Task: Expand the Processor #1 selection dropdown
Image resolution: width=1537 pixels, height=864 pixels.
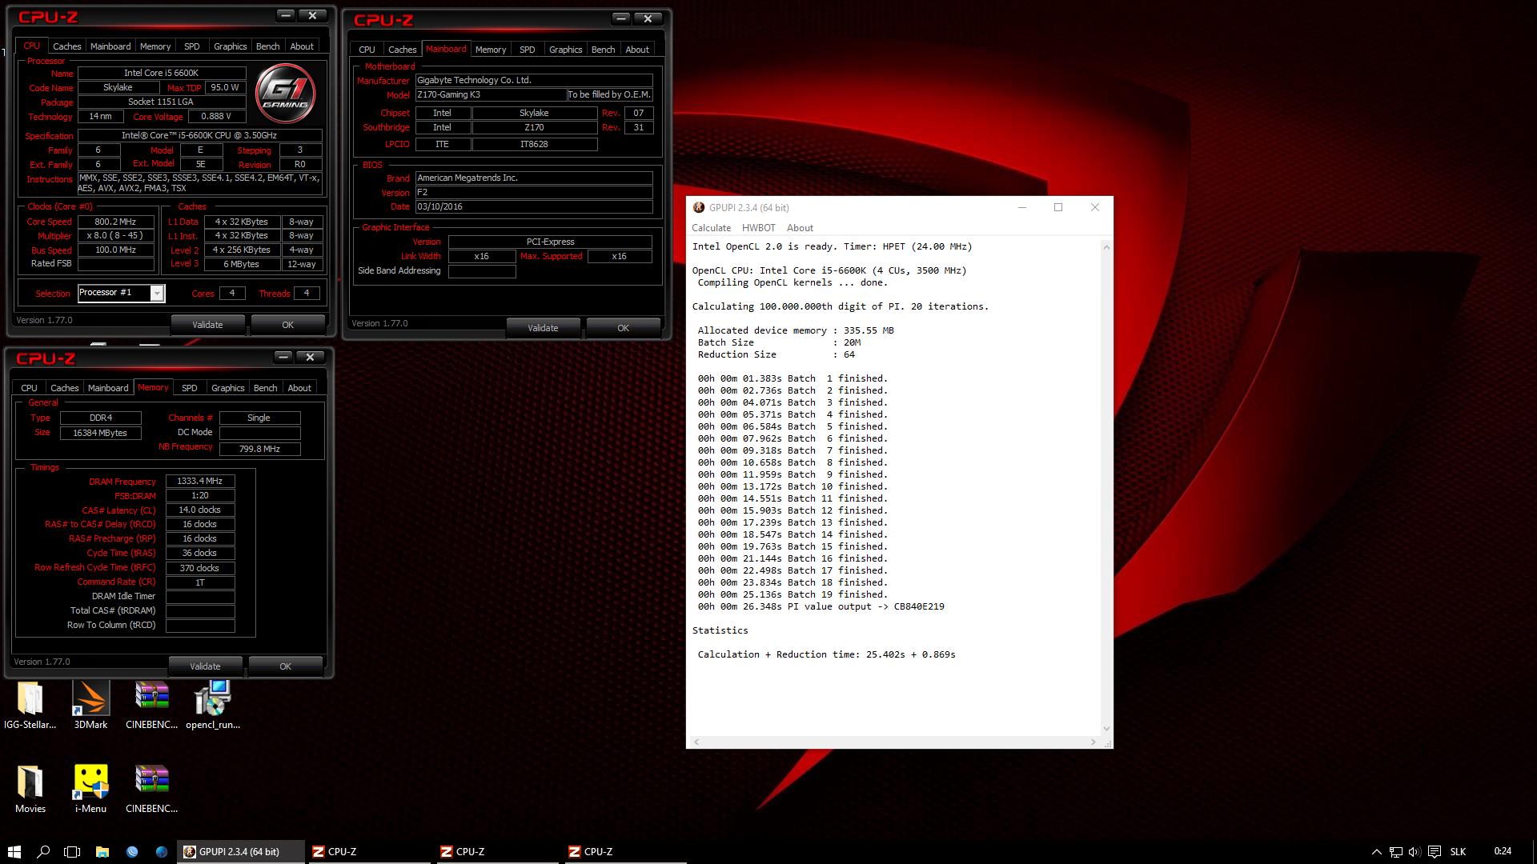Action: [157, 293]
